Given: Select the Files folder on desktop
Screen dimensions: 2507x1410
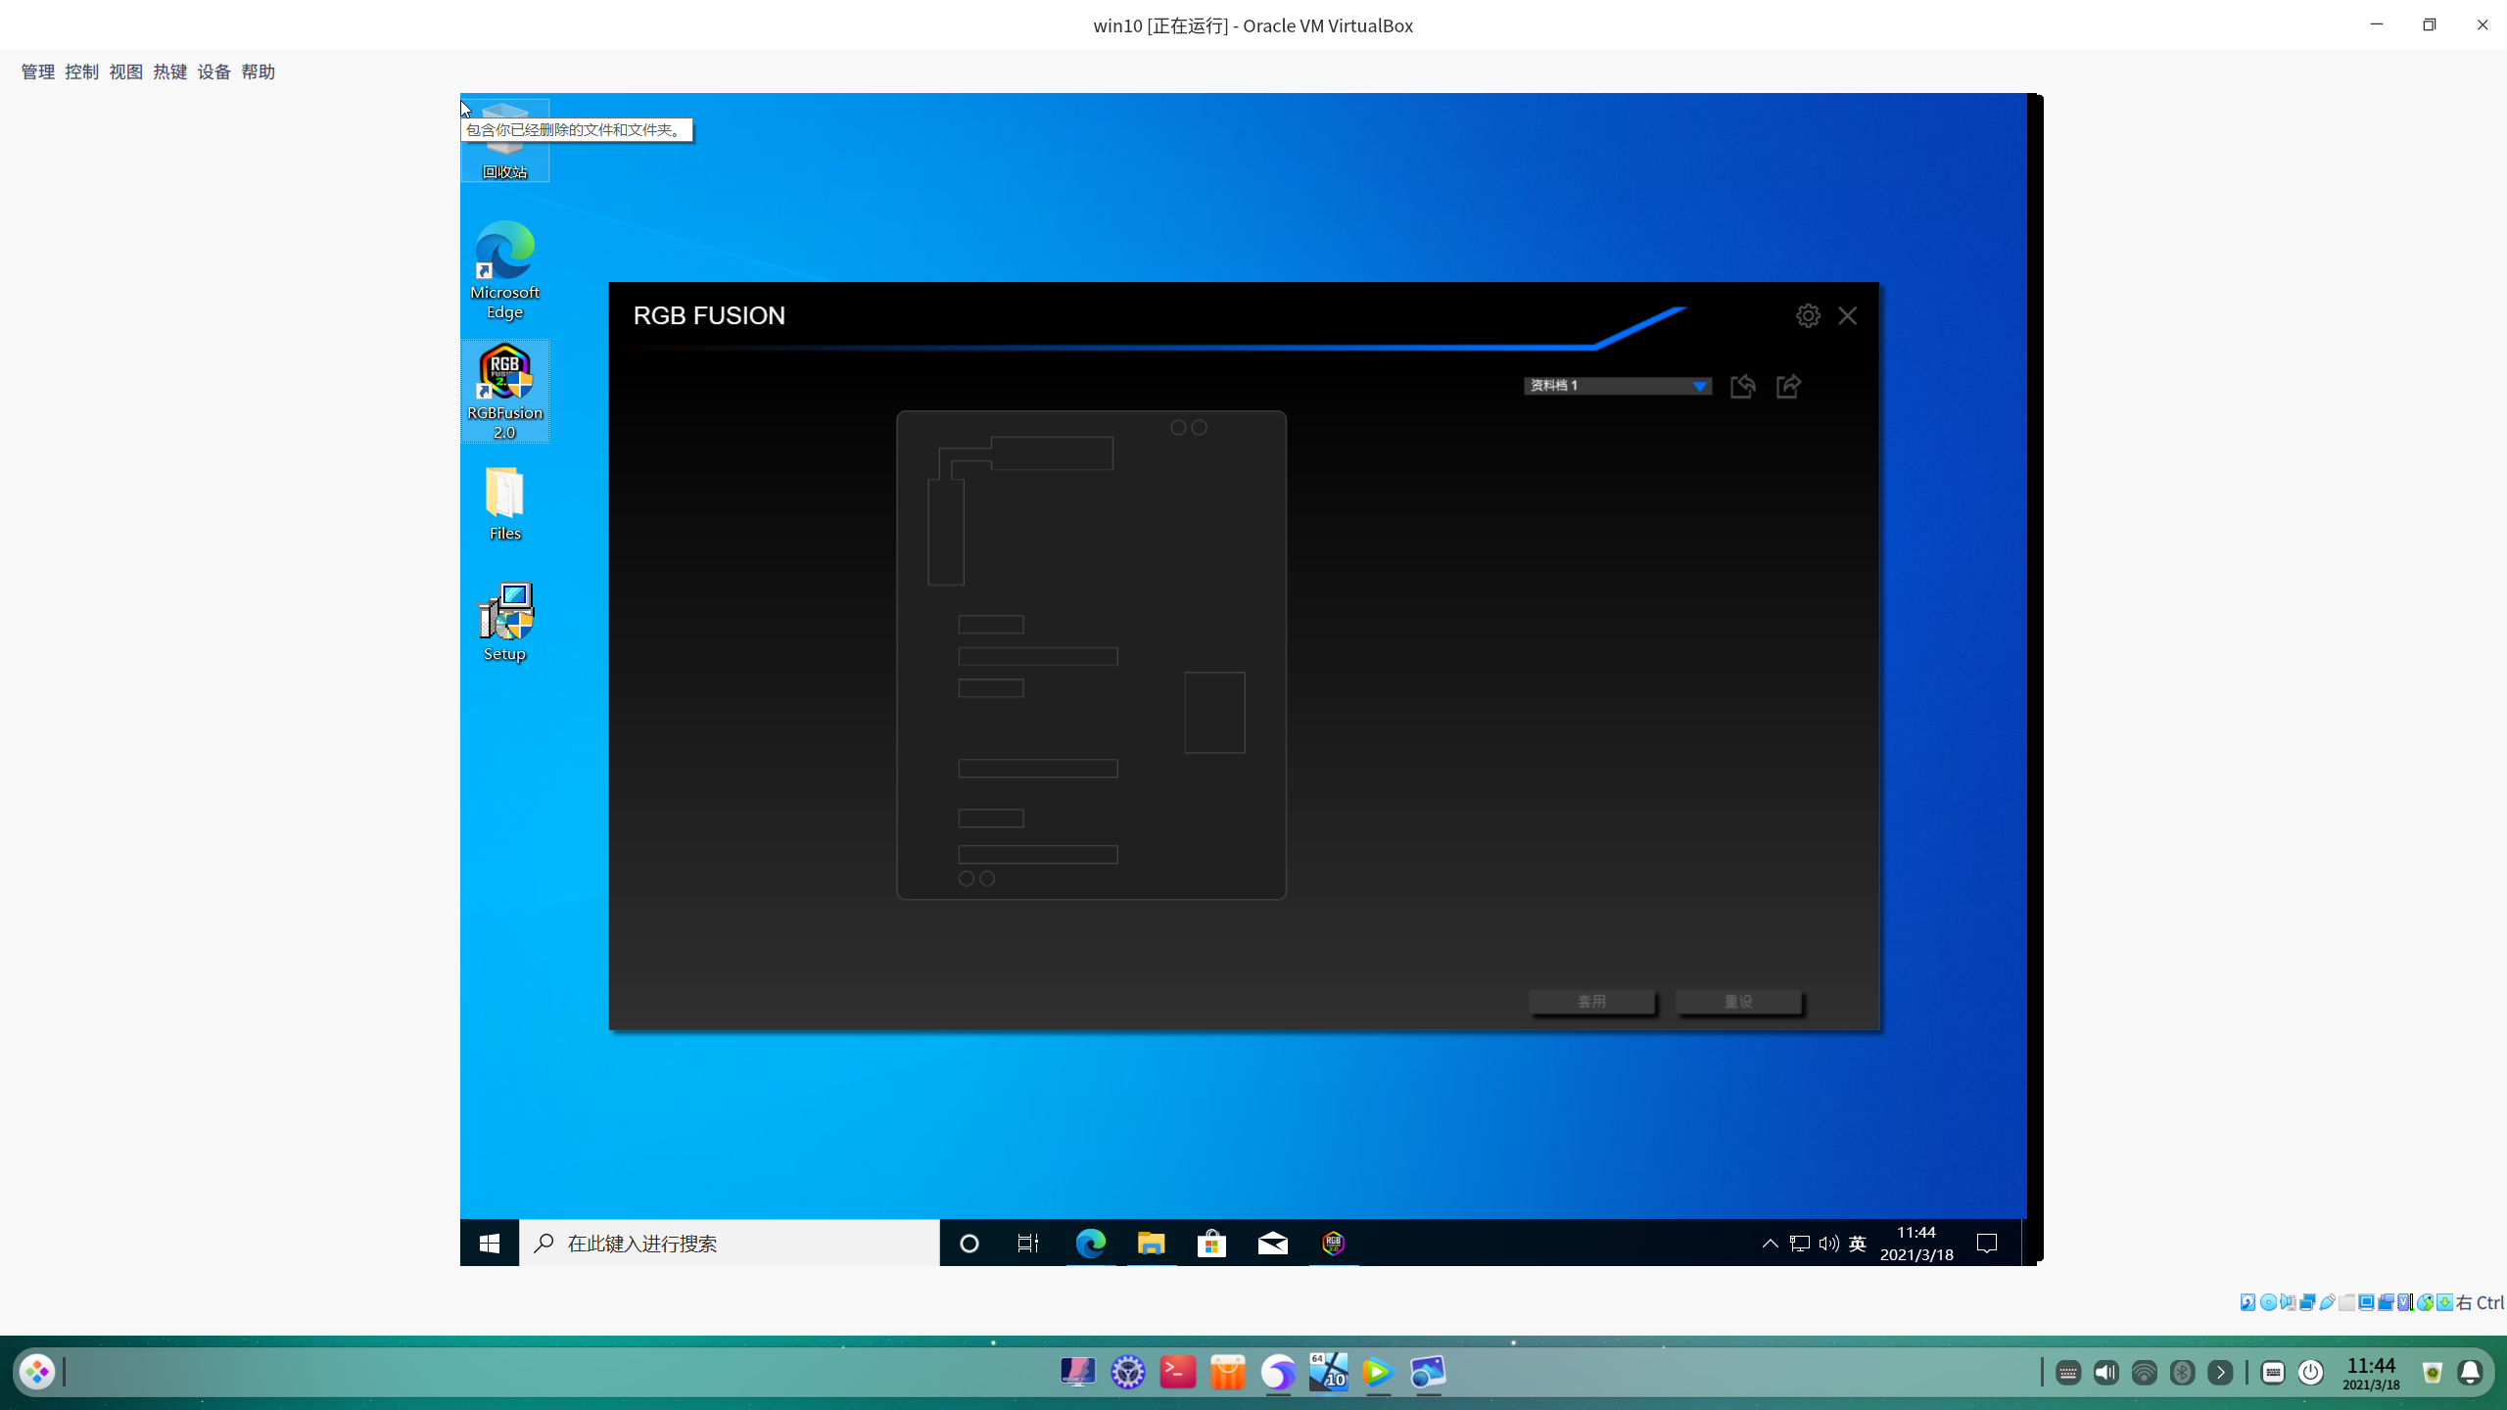Looking at the screenshot, I should coord(504,501).
